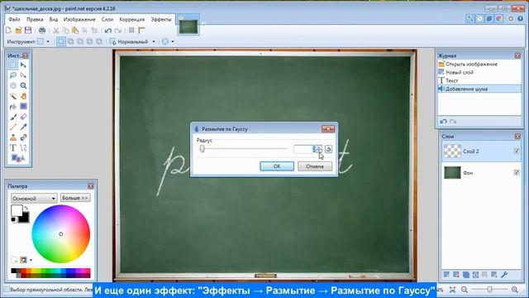Click the Радиус slider handle
The image size is (529, 298).
click(x=202, y=149)
